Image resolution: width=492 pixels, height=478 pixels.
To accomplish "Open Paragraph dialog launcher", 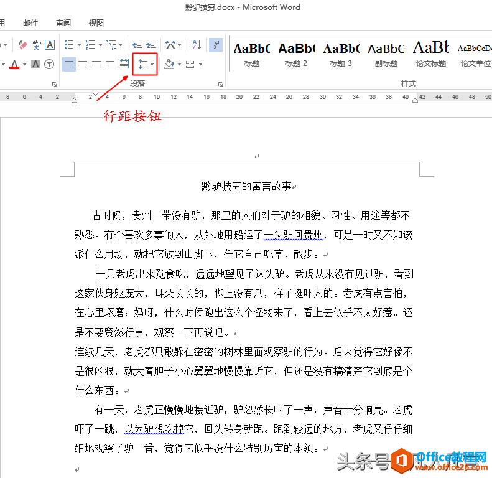I will click(220, 84).
